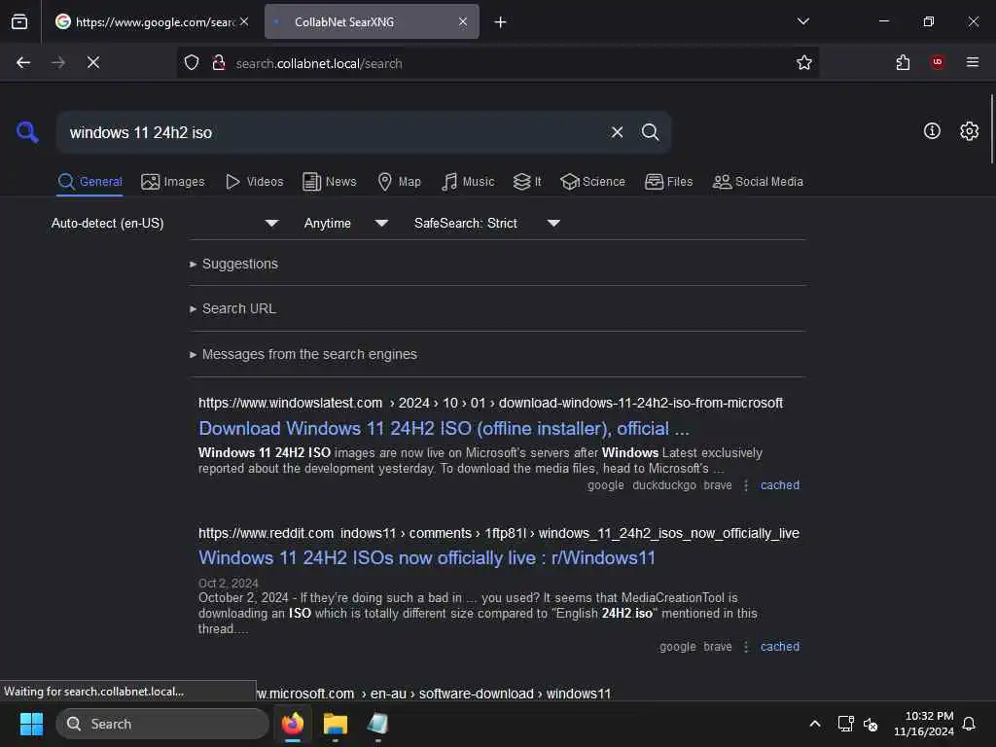996x747 pixels.
Task: Open Firefox from the taskbar
Action: 293,724
